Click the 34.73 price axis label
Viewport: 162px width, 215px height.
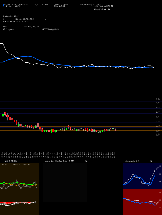click(158, 107)
